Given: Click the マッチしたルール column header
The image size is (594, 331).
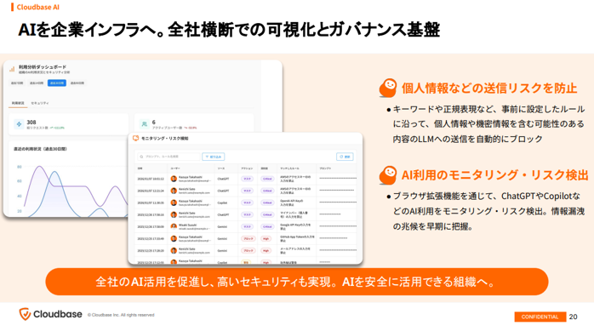Looking at the screenshot, I should click(x=289, y=168).
